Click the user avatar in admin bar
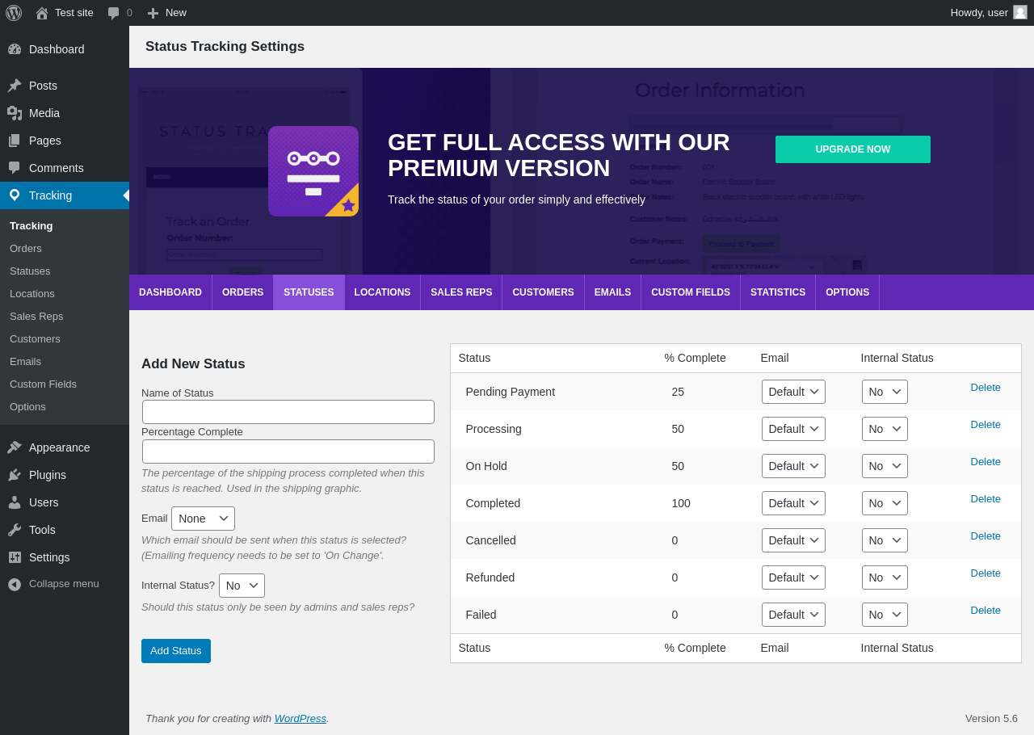This screenshot has width=1034, height=735. point(1020,12)
